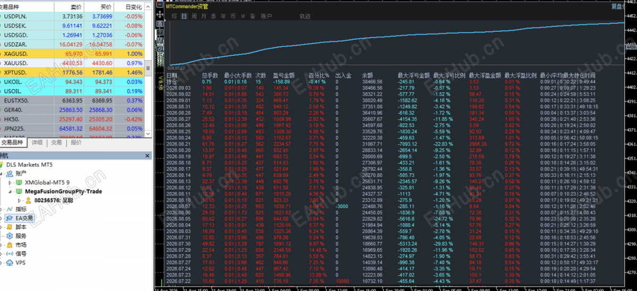
Task: Expand the XMGlobal-MT5 9 account node
Action: click(x=10, y=182)
